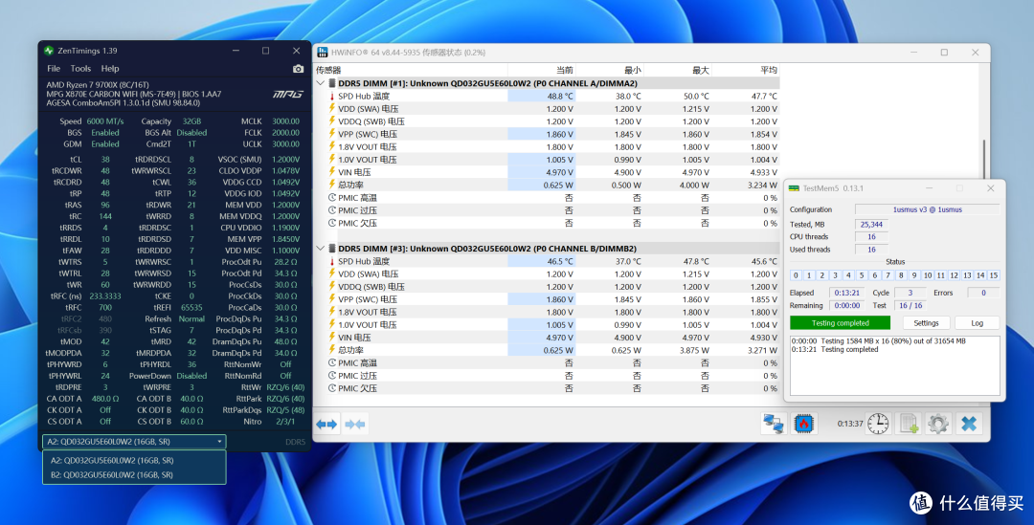Click the 最小 column header in HWiNFO
This screenshot has width=1034, height=525.
(x=633, y=70)
